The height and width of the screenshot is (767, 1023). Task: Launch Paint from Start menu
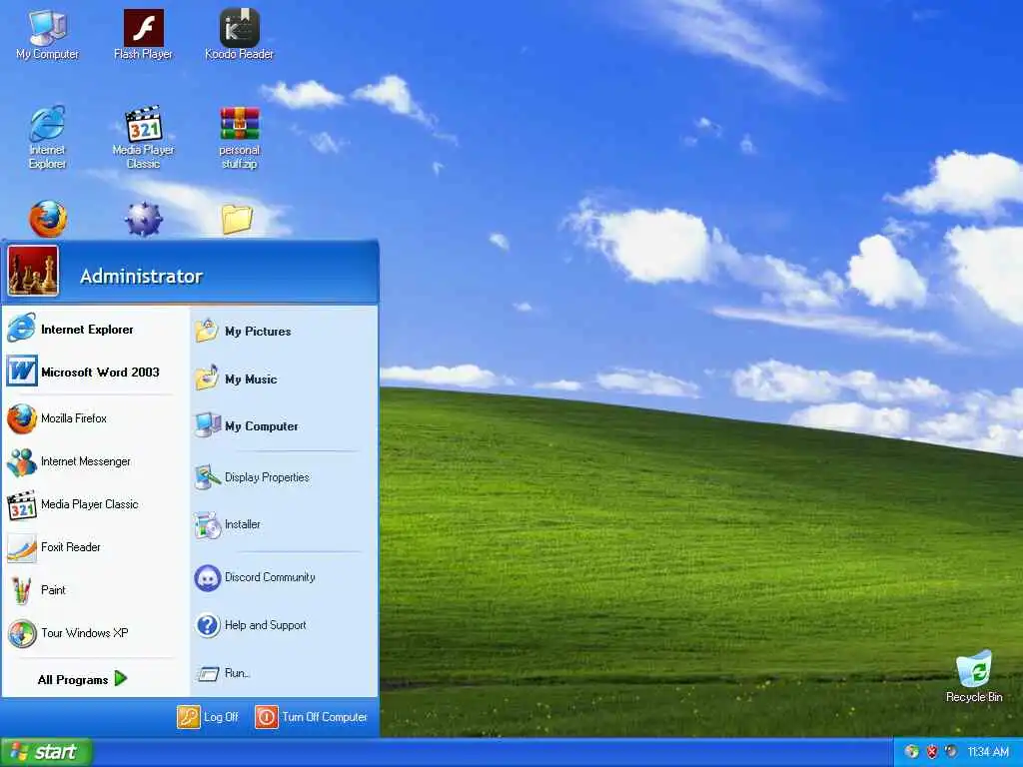click(x=88, y=590)
